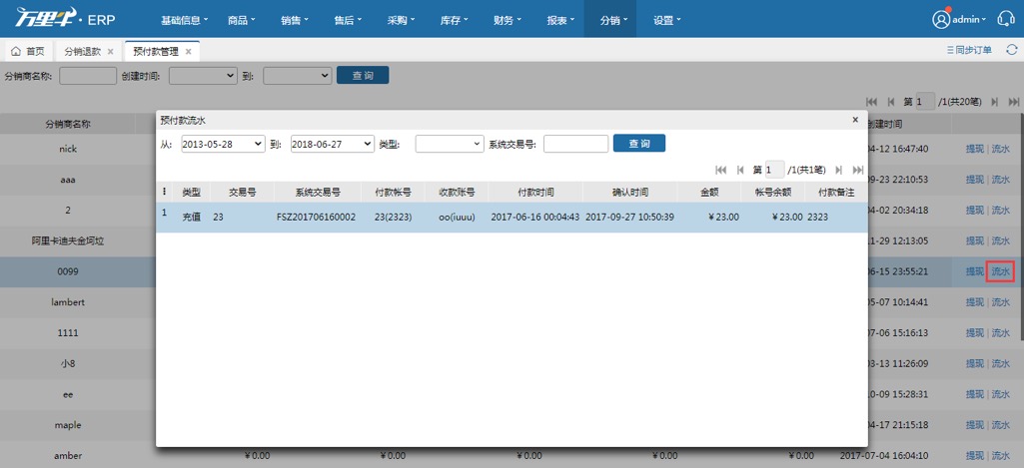Open the 报表 menu
The height and width of the screenshot is (468, 1024).
tap(561, 20)
